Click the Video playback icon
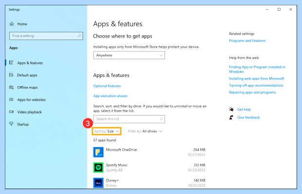Image resolution: width=302 pixels, height=194 pixels. pos(11,112)
